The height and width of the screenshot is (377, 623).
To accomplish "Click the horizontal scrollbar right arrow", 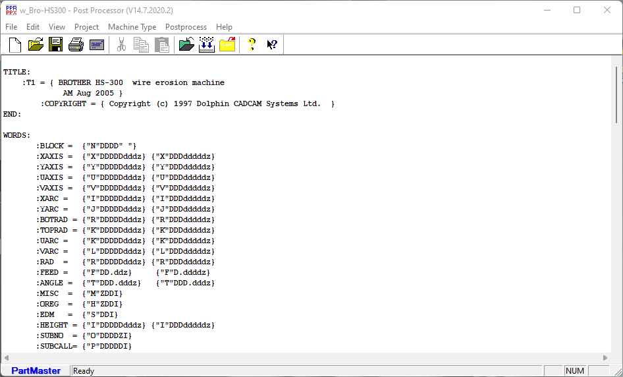I will pyautogui.click(x=605, y=358).
